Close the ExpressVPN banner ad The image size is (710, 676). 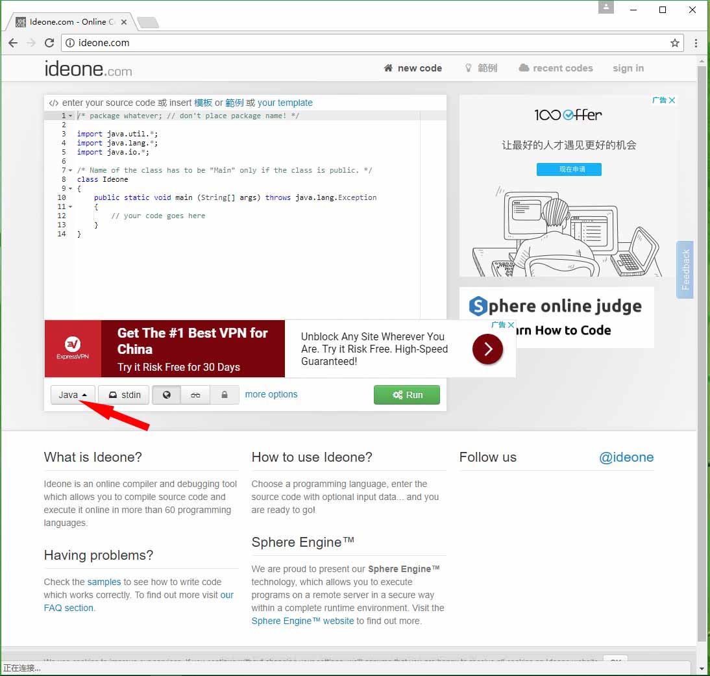coord(511,325)
